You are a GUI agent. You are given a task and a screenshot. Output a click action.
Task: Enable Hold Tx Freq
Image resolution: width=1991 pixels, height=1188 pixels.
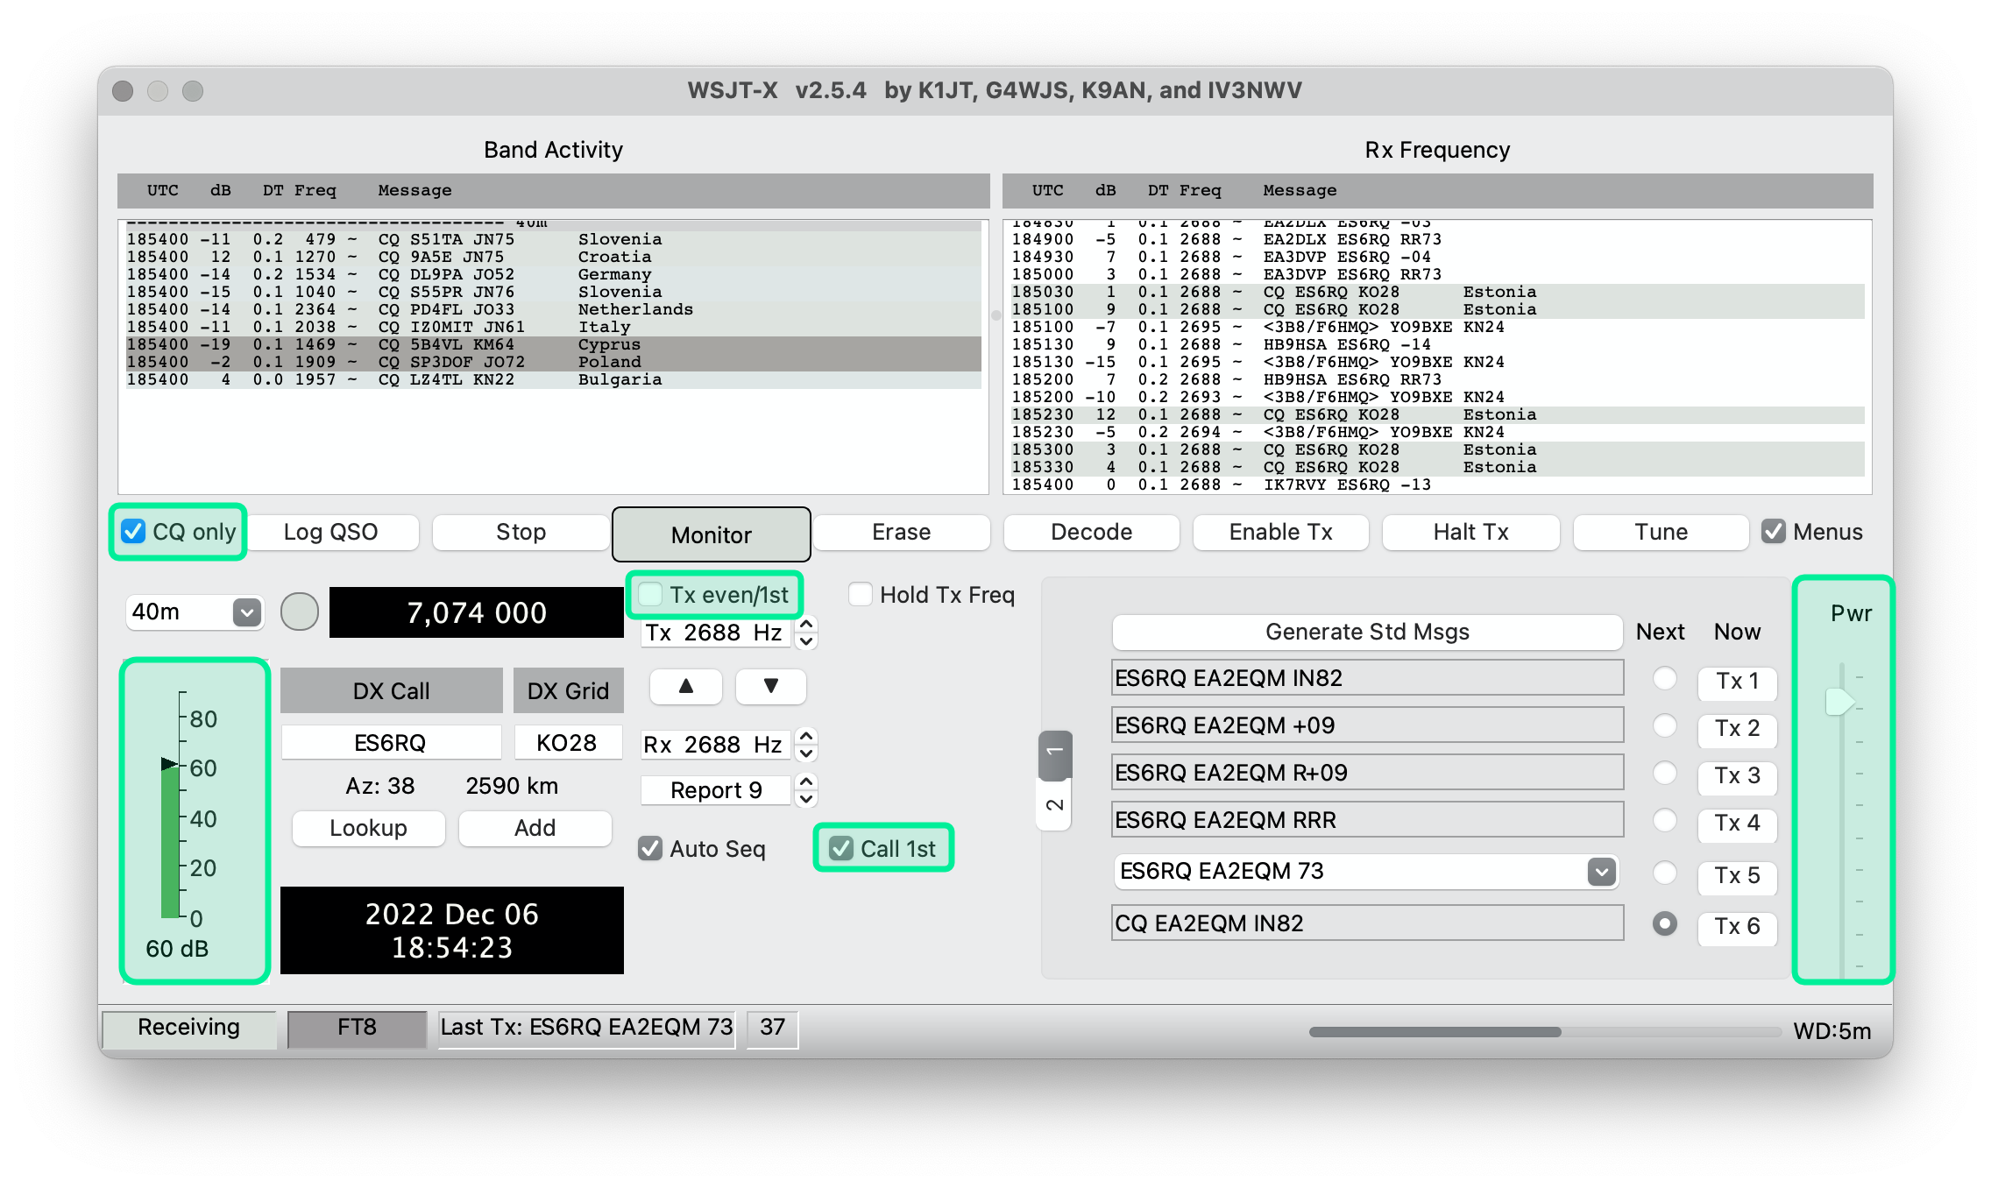click(861, 594)
